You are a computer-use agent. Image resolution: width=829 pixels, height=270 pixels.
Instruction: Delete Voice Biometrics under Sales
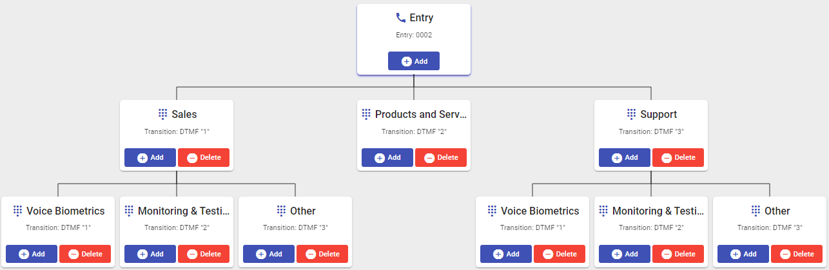click(x=85, y=254)
